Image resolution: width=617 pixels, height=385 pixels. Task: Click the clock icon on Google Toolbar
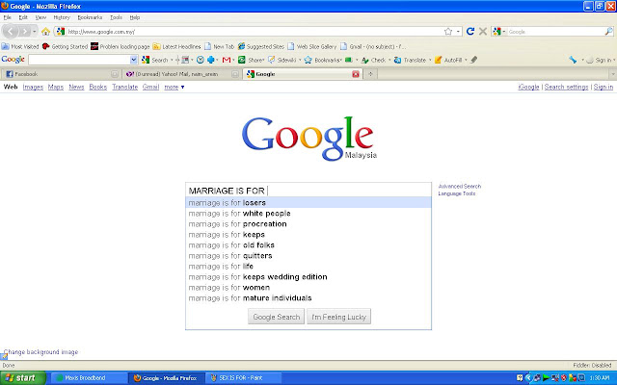click(201, 60)
